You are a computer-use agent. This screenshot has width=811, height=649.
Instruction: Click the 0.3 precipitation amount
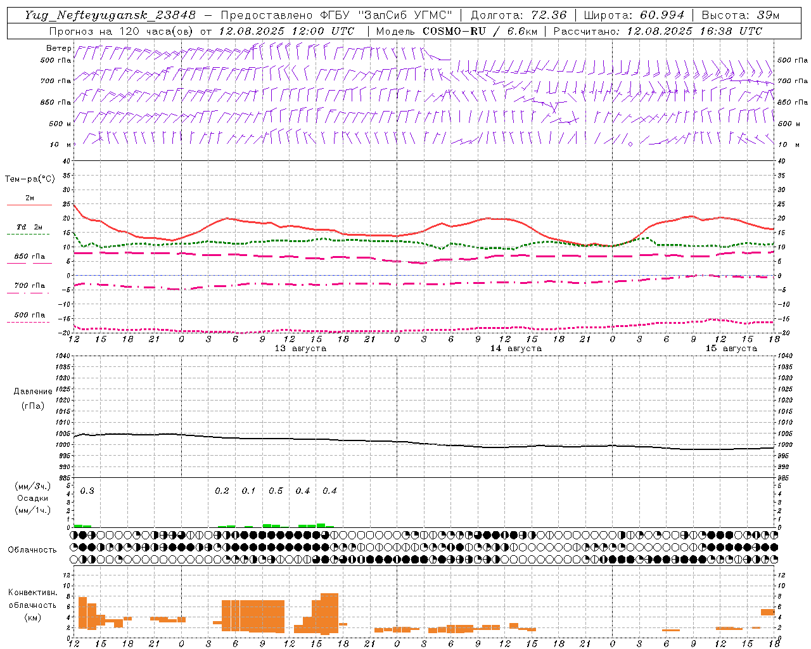click(x=87, y=491)
